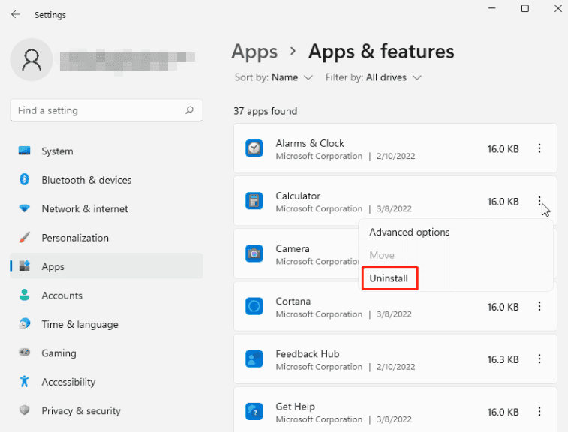Click the Feedback Hub app icon
This screenshot has height=432, width=568.
pos(254,358)
